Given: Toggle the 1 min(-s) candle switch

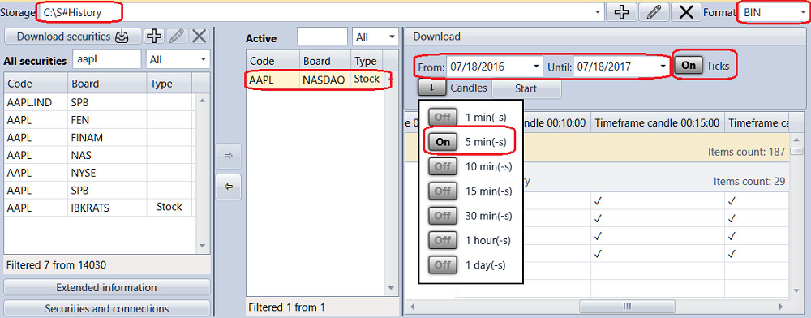Looking at the screenshot, I should (443, 118).
